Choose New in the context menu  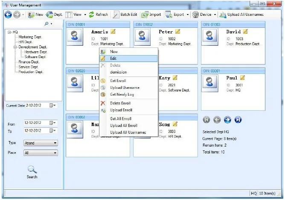point(128,52)
